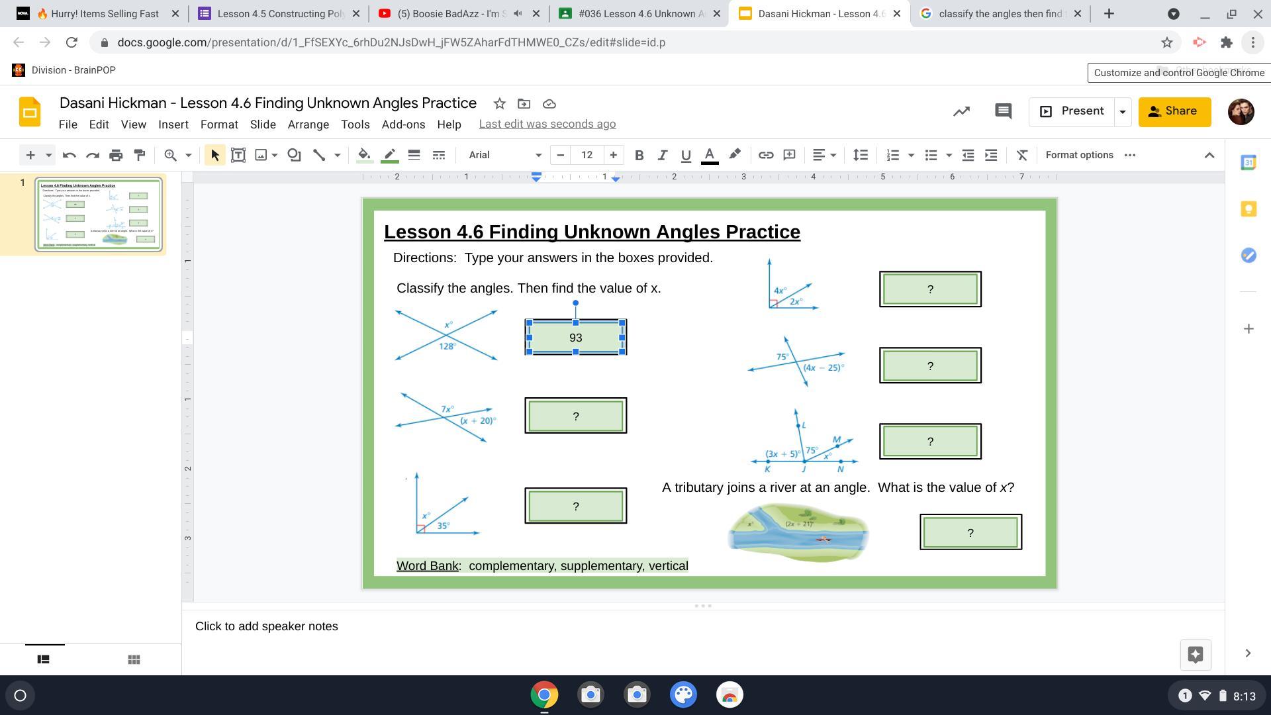This screenshot has height=715, width=1271.
Task: Open the Arial font dropdown
Action: click(504, 155)
